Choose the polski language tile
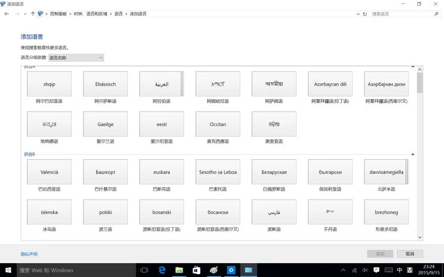This screenshot has height=277, width=444. pos(106,212)
